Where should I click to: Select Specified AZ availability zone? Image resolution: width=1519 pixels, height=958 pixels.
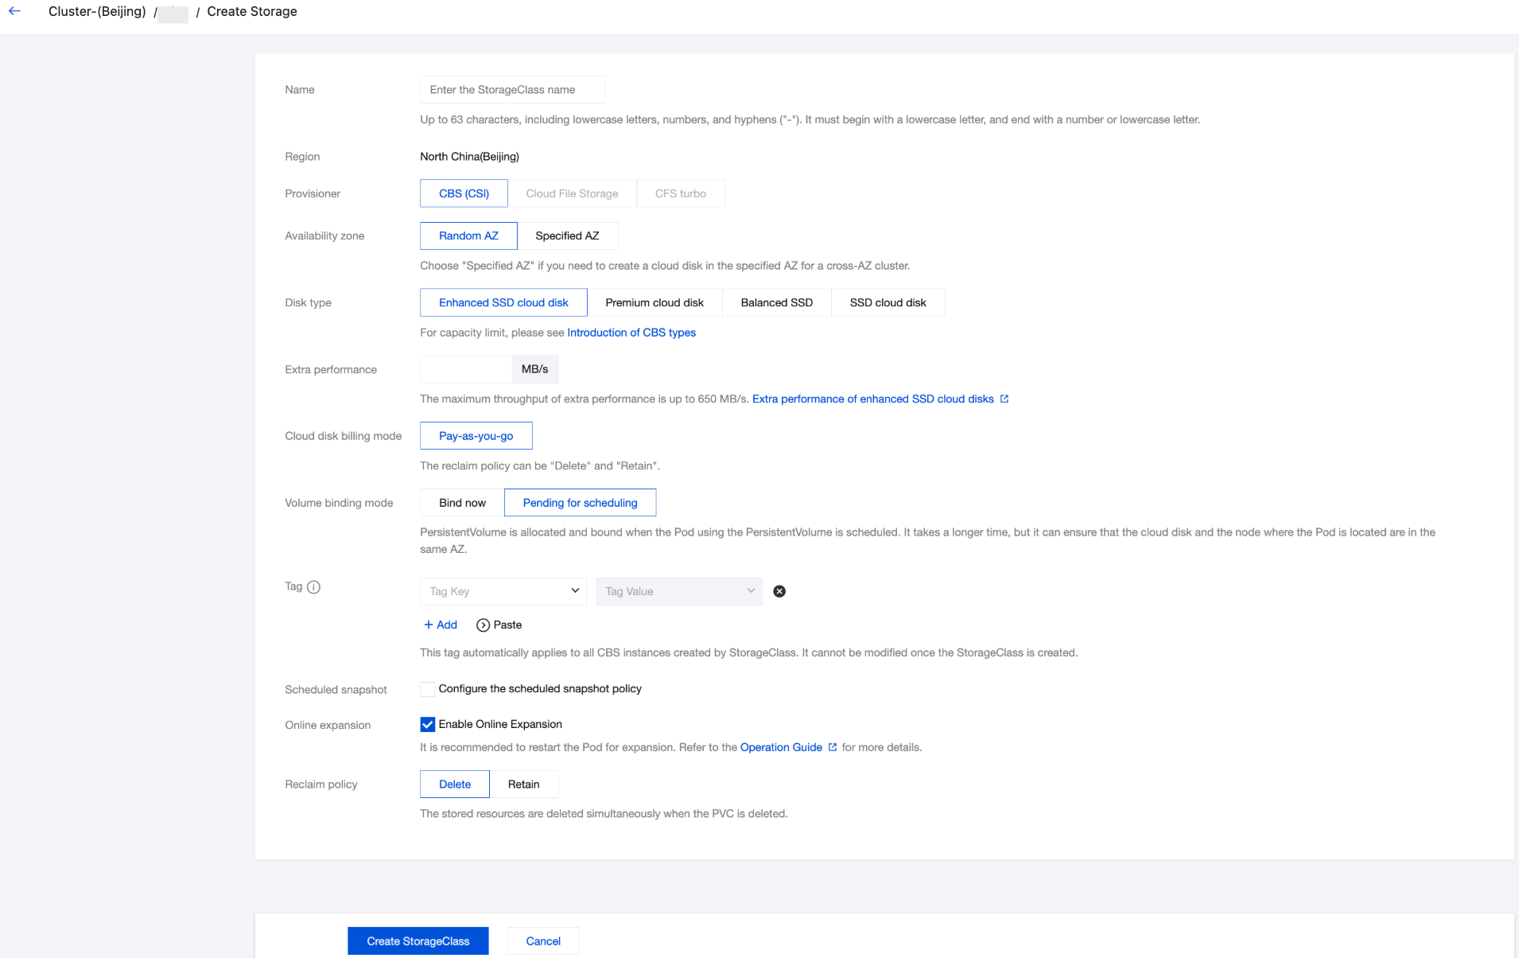coord(567,236)
